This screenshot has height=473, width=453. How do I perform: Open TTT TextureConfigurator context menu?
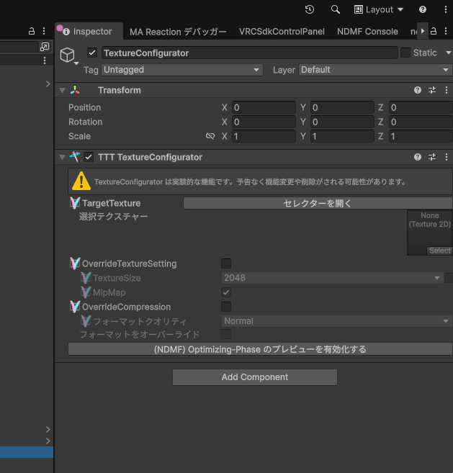click(447, 157)
